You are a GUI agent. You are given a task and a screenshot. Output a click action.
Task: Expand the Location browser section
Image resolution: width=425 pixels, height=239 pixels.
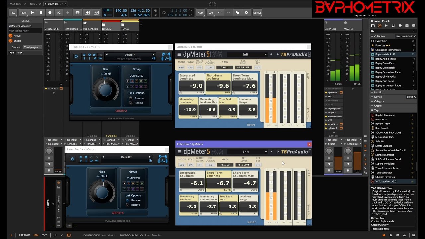click(x=393, y=92)
